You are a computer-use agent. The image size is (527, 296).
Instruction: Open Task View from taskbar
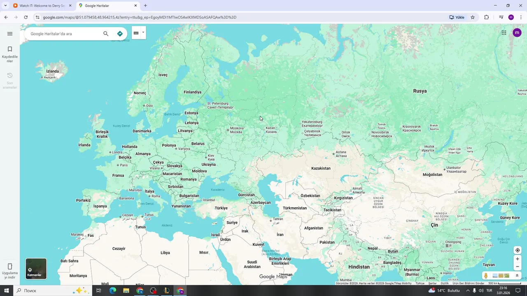tap(99, 291)
